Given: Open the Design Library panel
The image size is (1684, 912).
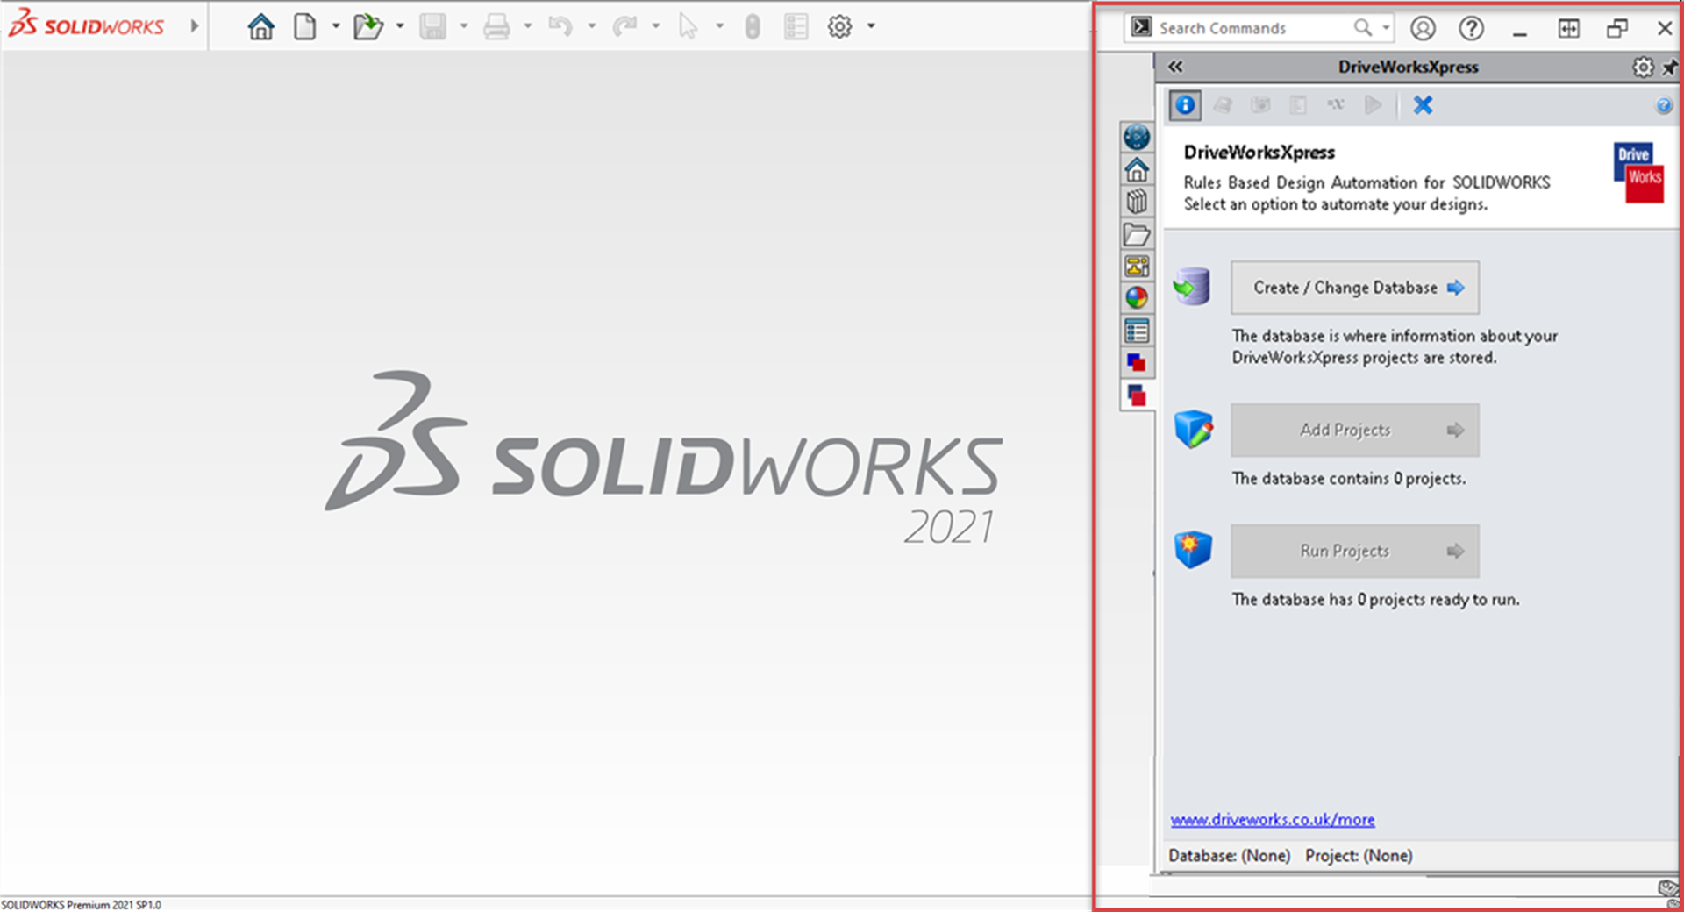Looking at the screenshot, I should [1137, 201].
